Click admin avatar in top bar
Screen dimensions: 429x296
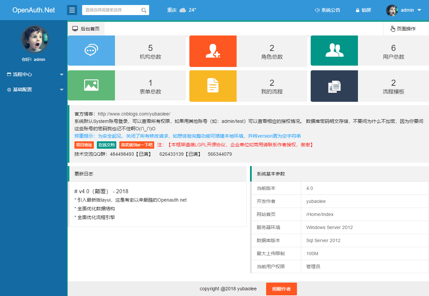click(x=392, y=10)
